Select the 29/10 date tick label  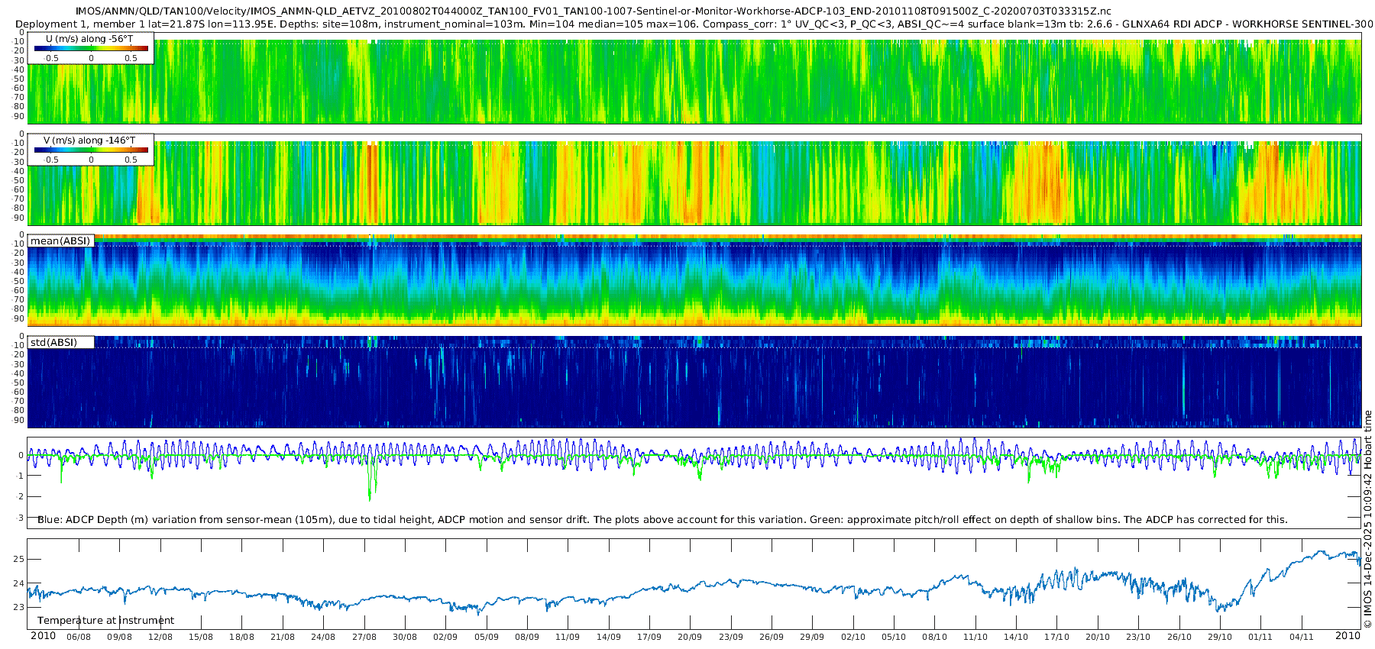pos(1220,637)
